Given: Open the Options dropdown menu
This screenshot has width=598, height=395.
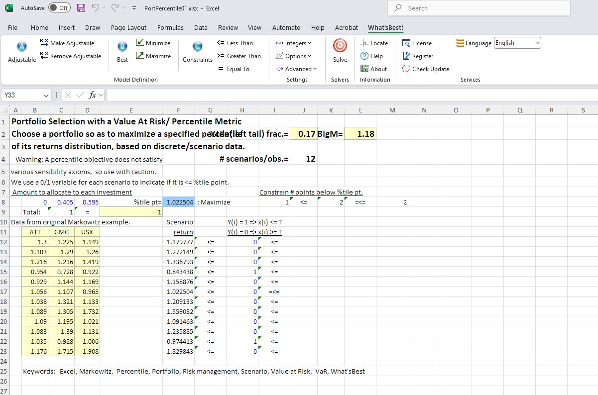Looking at the screenshot, I should point(293,56).
